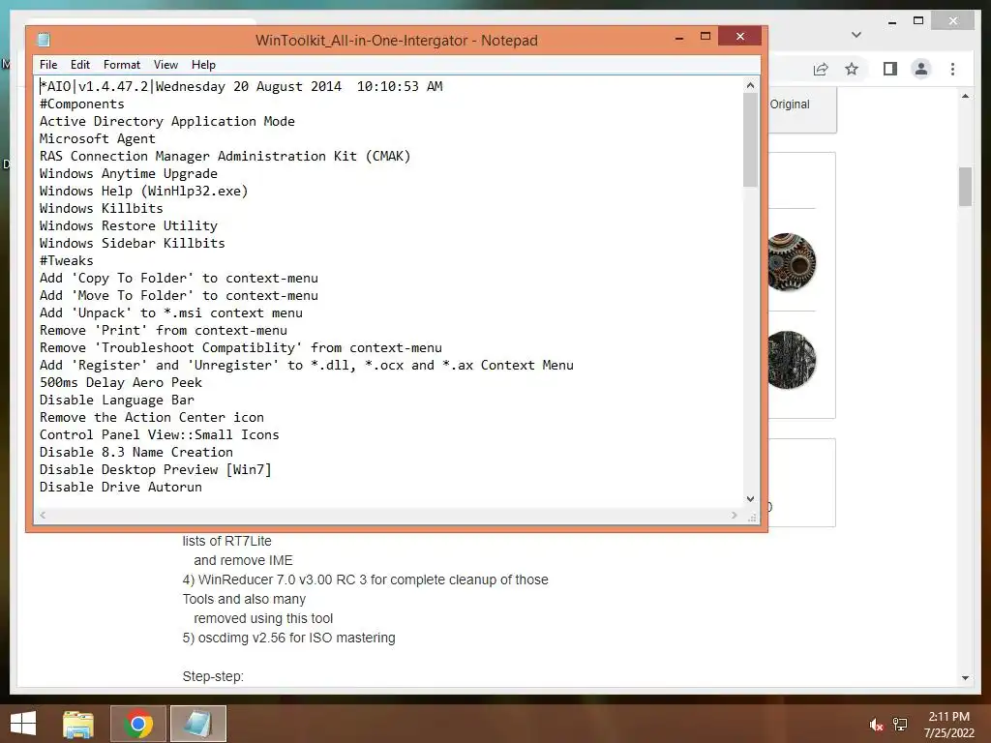Click 'WinReducer 7.0 v3.00 RC 3' text line
The image size is (991, 743).
tap(365, 580)
